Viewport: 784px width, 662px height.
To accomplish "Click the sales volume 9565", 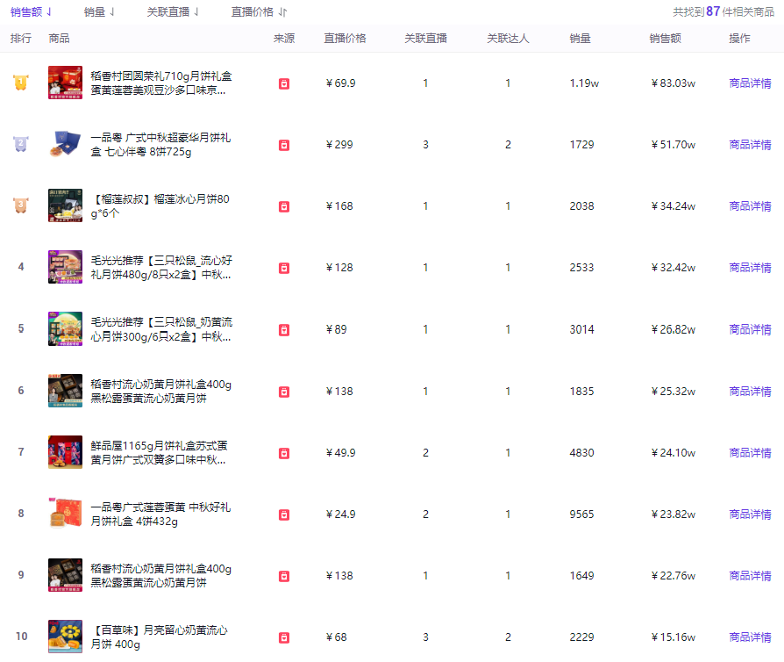I will pyautogui.click(x=582, y=514).
